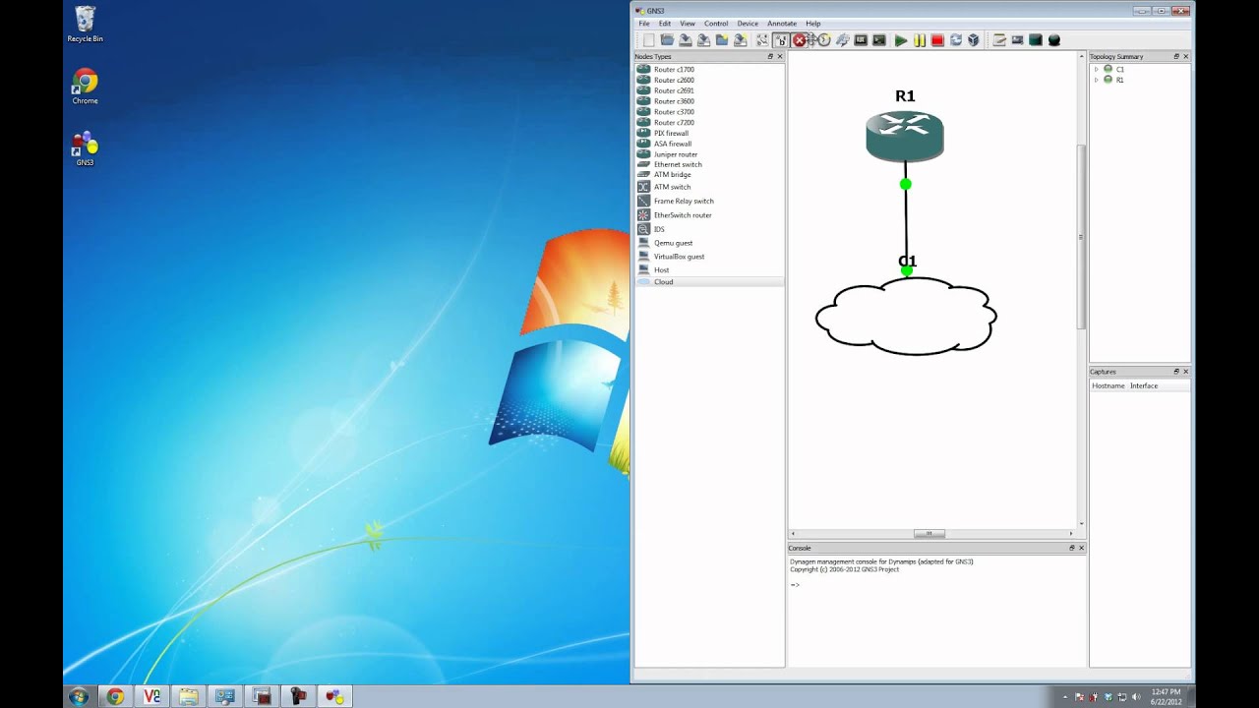Click the yellow Pause all devices icon
This screenshot has height=708, width=1259.
tap(920, 40)
